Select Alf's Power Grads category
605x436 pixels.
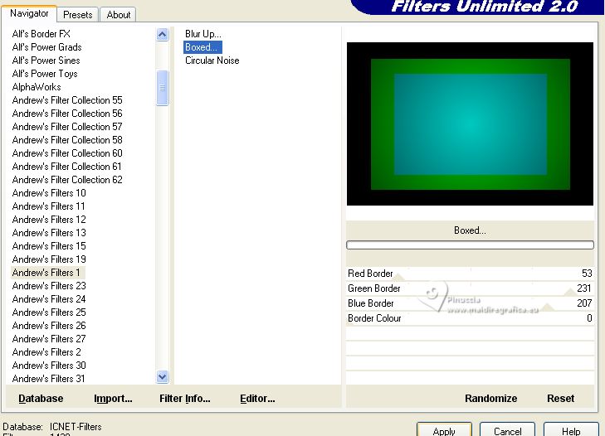tap(46, 47)
